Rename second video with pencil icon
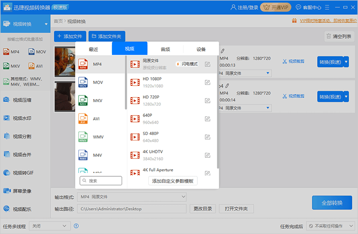 point(227,86)
